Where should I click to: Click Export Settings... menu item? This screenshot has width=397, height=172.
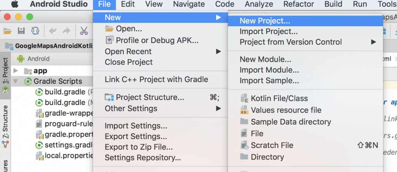pos(160,136)
